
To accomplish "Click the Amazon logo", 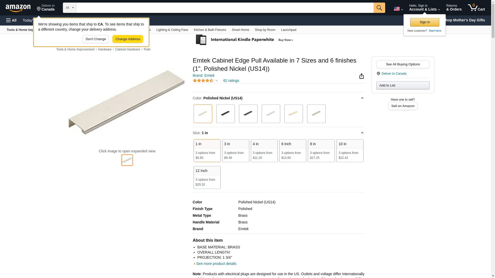I will click(18, 8).
